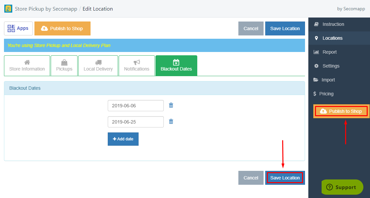This screenshot has width=370, height=198.
Task: Open the Apps grid button
Action: [x=19, y=28]
